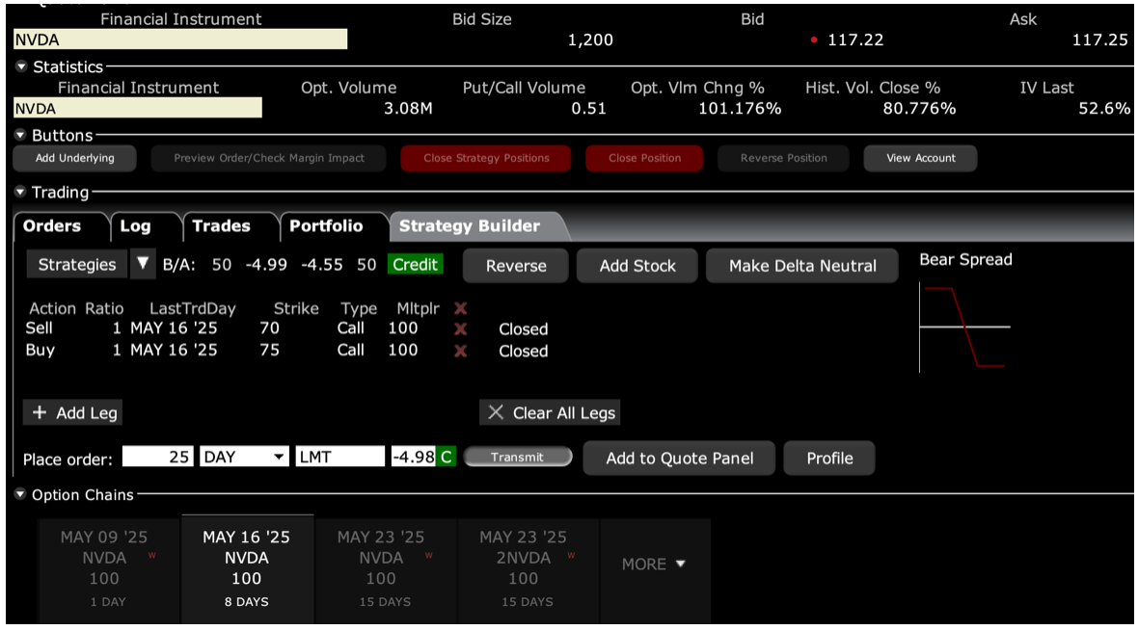Screen dimensions: 1138x630
Task: Click the Sell action in the first leg
Action: (40, 328)
